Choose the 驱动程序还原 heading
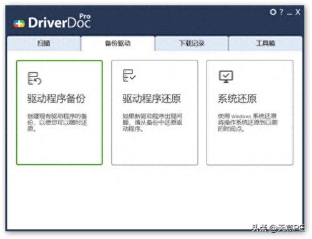 pyautogui.click(x=152, y=98)
